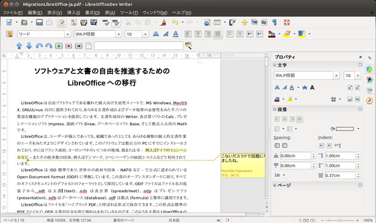This screenshot has height=223, width=376.
Task: Click the empty search text field in third toolbar
Action: coord(139,46)
